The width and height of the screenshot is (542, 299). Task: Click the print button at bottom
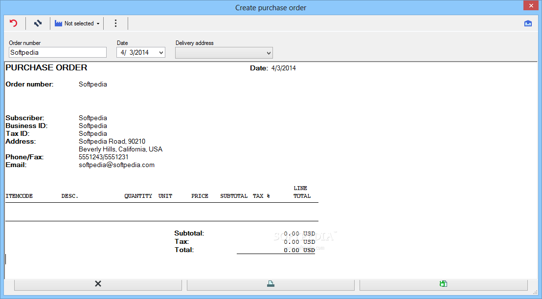(x=271, y=284)
